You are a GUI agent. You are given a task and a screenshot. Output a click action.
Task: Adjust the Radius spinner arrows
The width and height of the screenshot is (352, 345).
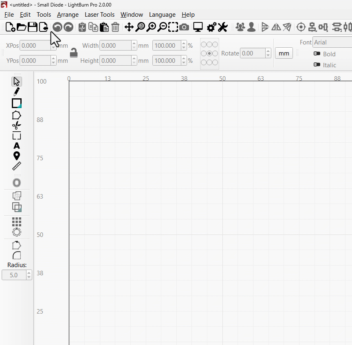(x=29, y=275)
